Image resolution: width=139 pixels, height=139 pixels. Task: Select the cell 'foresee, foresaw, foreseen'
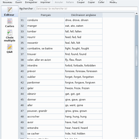click(83, 71)
